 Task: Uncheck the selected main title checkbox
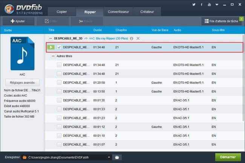(x=59, y=47)
